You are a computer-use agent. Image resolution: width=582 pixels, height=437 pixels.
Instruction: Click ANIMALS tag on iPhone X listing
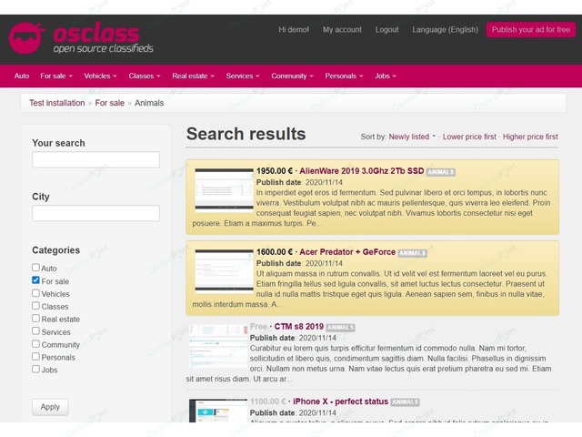(405, 402)
